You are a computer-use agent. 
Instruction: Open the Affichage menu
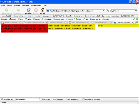pos(17,6)
